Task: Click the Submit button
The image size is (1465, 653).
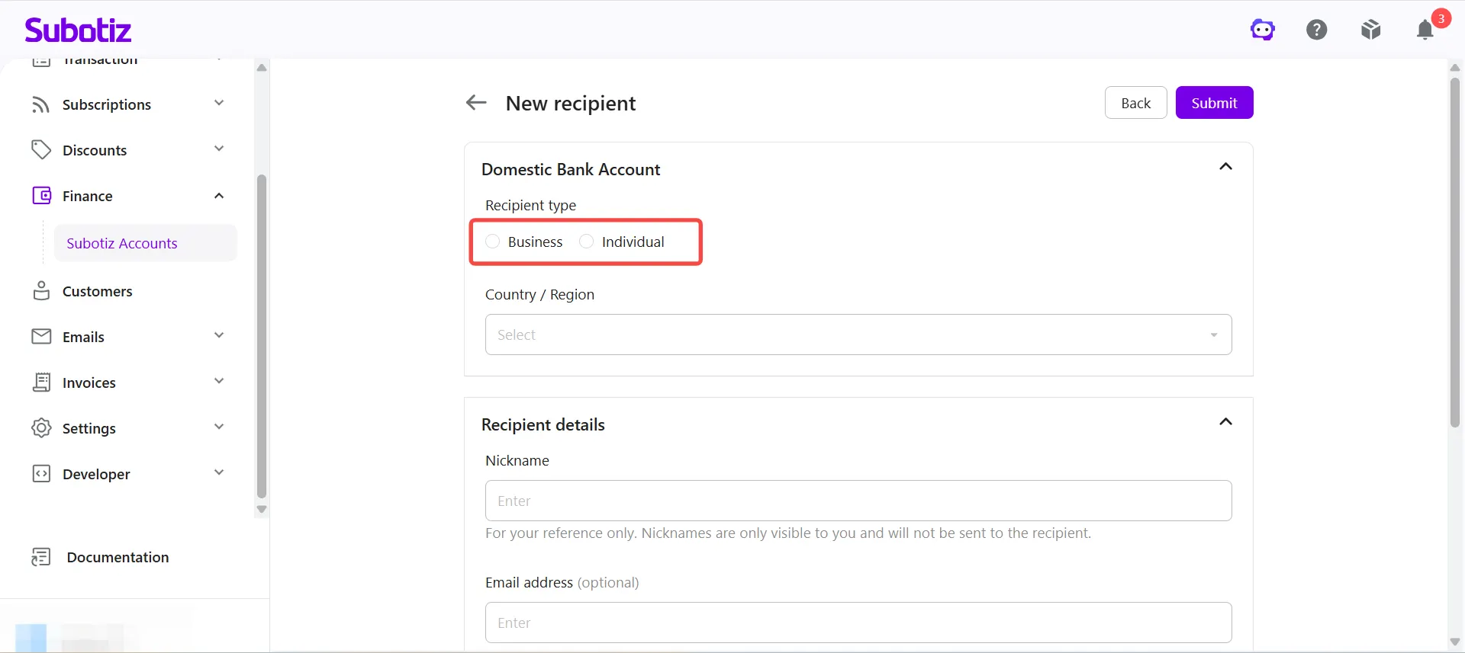Action: point(1215,103)
